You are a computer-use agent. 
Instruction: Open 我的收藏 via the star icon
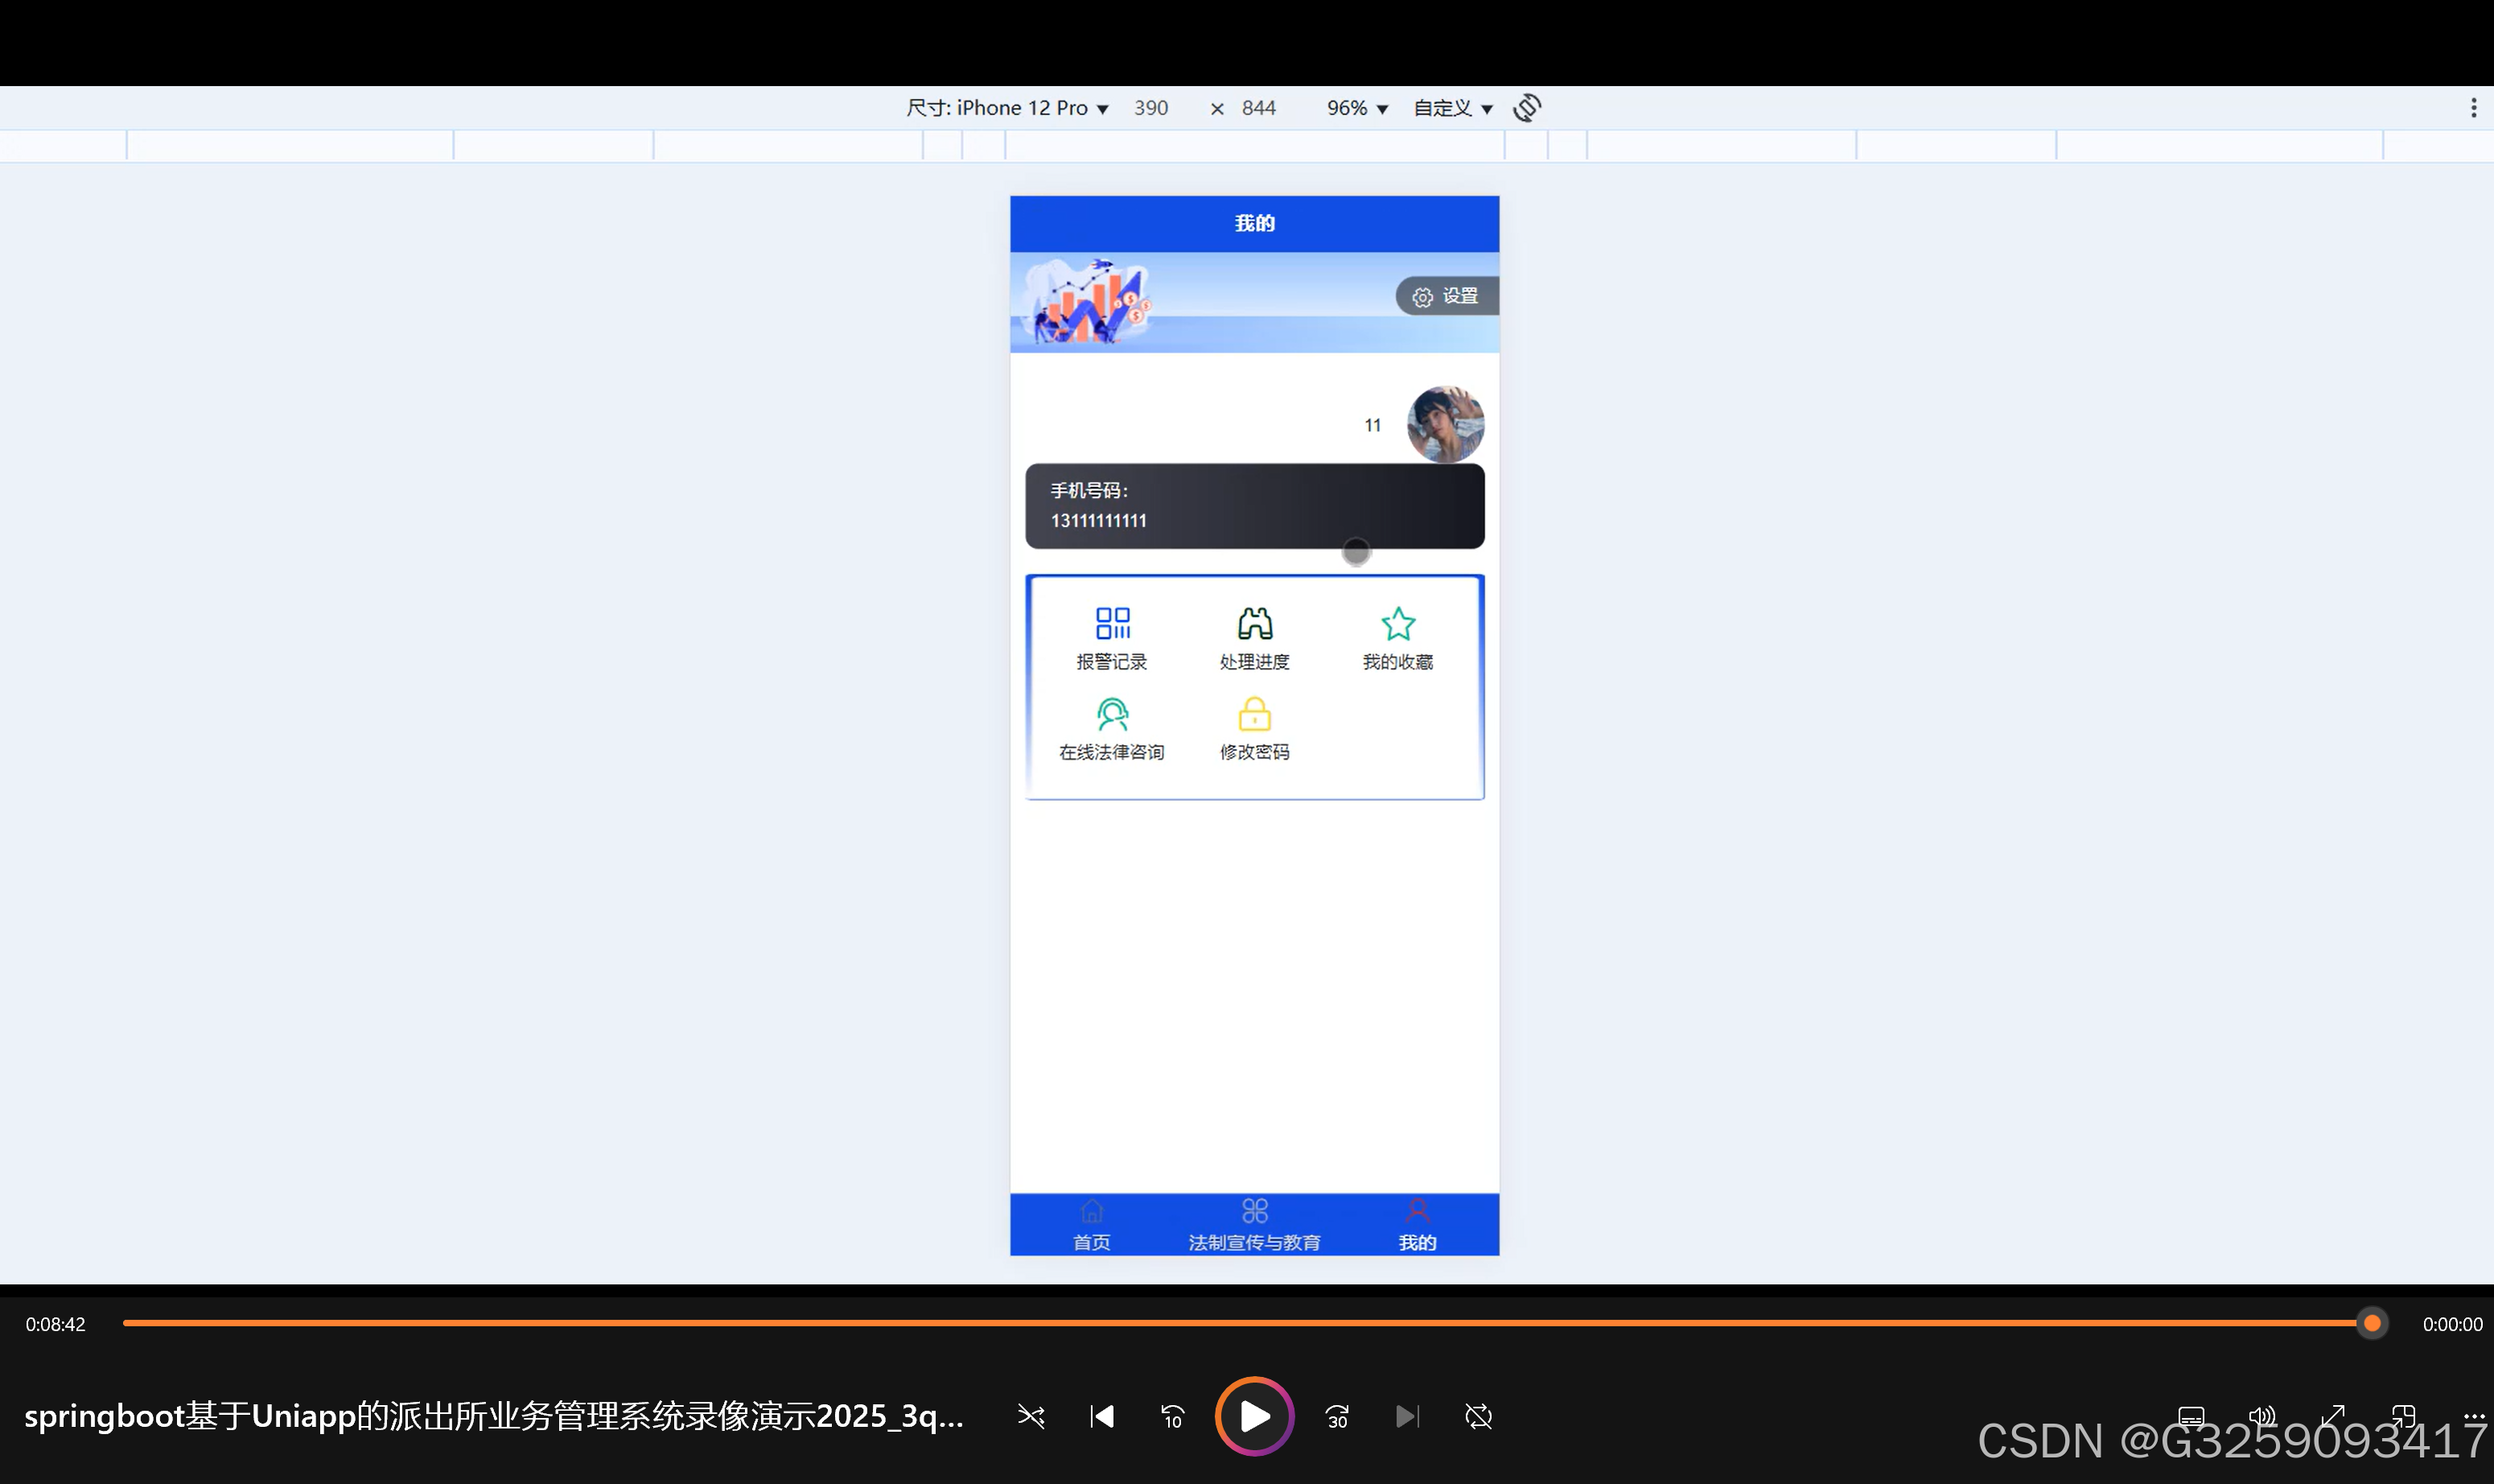[1397, 623]
